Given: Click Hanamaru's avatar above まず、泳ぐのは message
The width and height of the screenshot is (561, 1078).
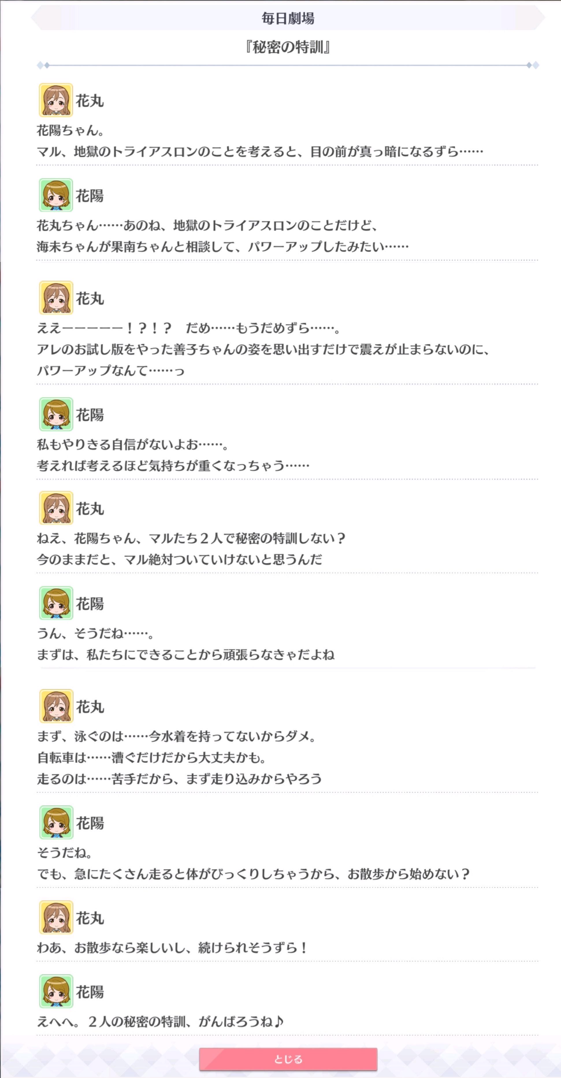Looking at the screenshot, I should click(x=56, y=707).
